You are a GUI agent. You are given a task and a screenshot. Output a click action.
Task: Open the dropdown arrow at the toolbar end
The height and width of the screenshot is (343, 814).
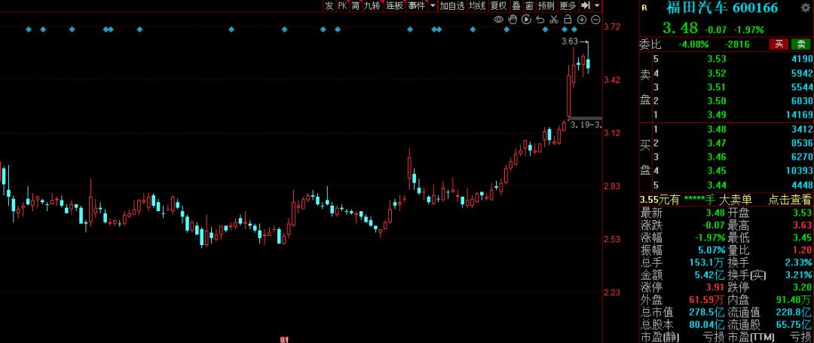click(x=597, y=6)
